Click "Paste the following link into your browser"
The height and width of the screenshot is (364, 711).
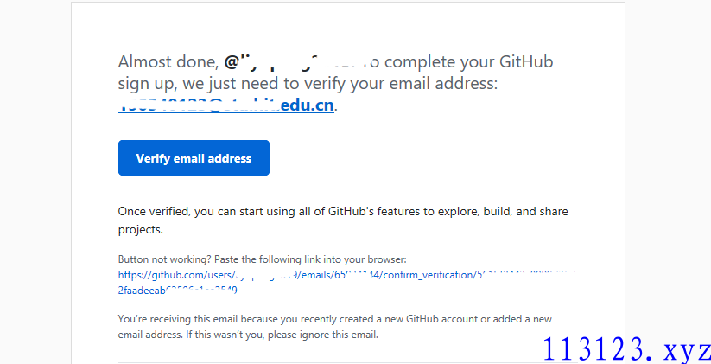tap(310, 259)
